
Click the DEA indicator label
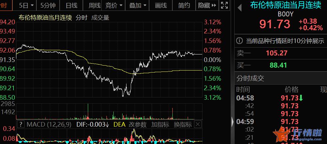pyautogui.click(x=119, y=125)
